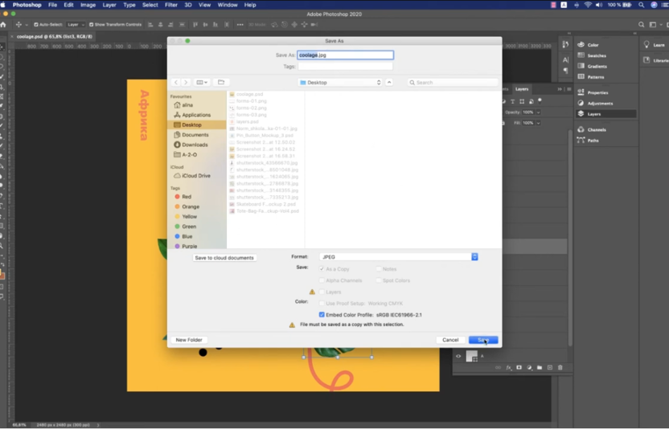The height and width of the screenshot is (429, 669).
Task: Open the Swatches panel icon
Action: tap(581, 55)
